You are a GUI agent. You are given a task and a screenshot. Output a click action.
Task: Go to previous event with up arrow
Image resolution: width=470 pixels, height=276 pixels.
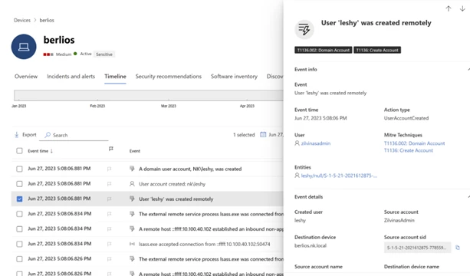[449, 8]
